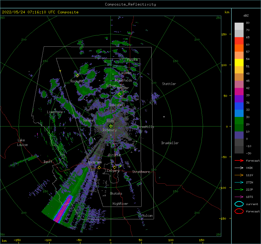Viewport: 261px width, 244px height.
Task: Click bright green swatch between 30 and 20 dBZ
Action: pyautogui.click(x=239, y=120)
